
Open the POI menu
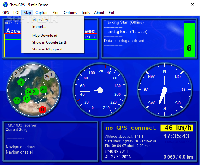pyautogui.click(x=16, y=13)
